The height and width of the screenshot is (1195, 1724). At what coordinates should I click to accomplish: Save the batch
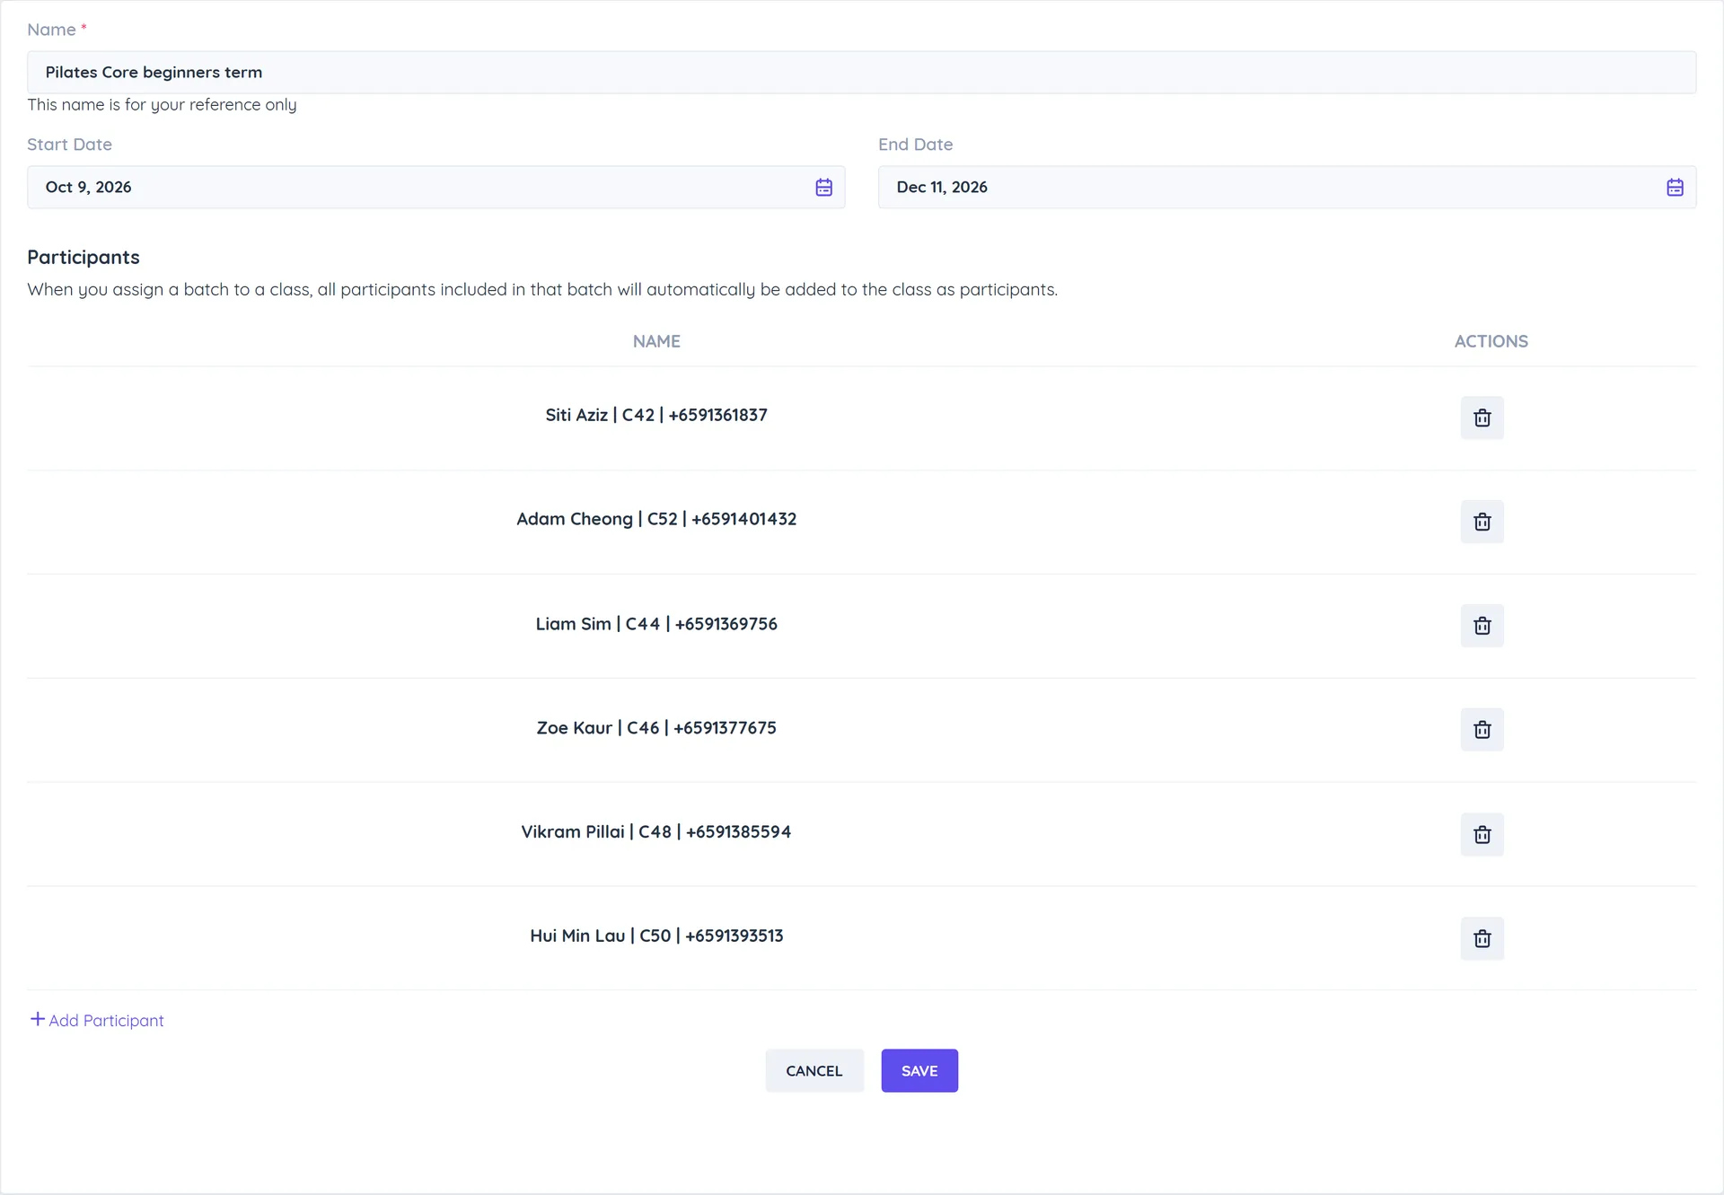click(919, 1070)
